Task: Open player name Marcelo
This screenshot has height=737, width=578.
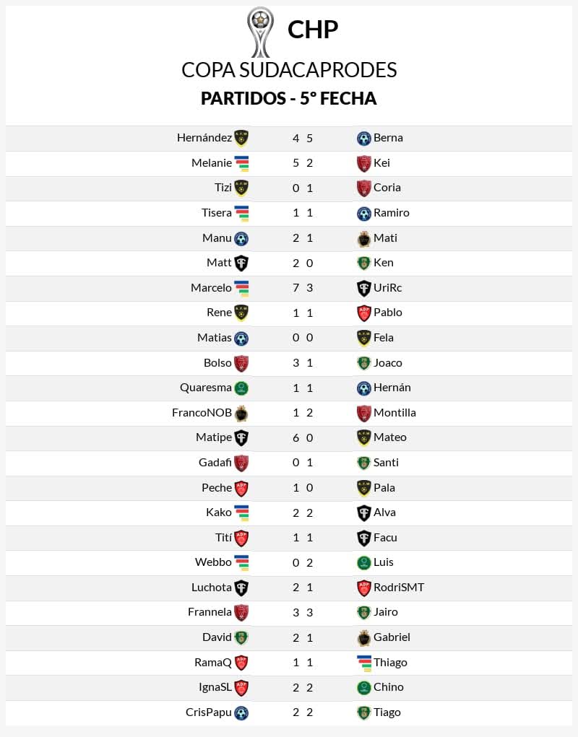Action: pyautogui.click(x=211, y=288)
